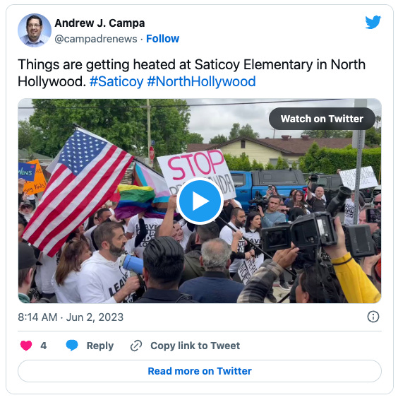Open the @campadrenews handle link
The width and height of the screenshot is (398, 400).
(96, 39)
